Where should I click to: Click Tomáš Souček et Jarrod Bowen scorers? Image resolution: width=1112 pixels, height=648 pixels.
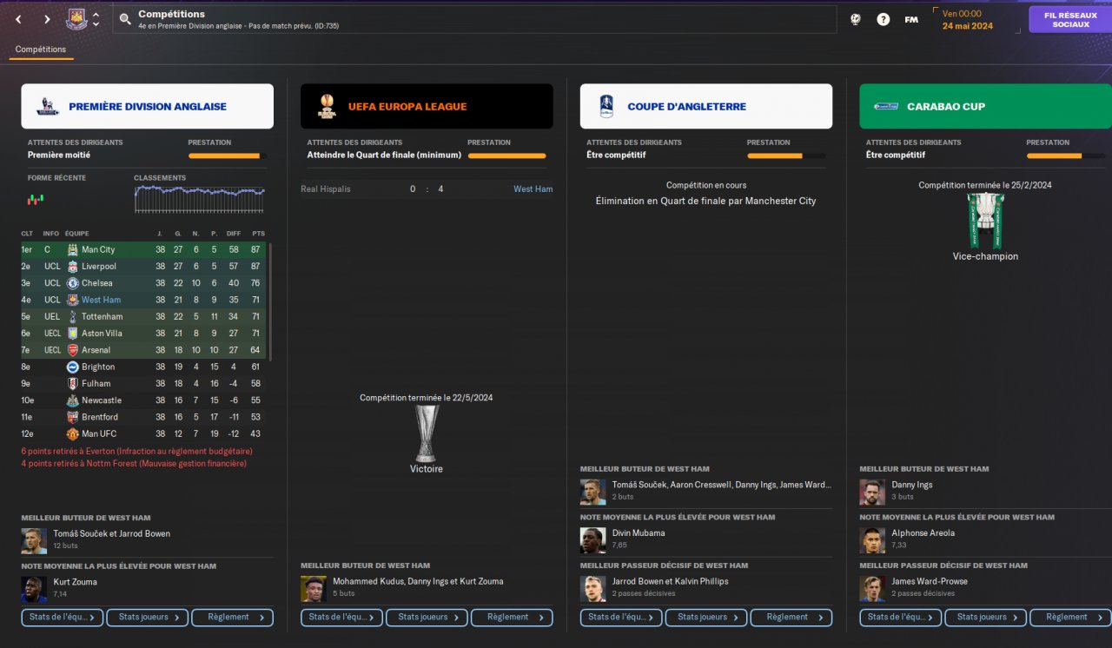pos(112,534)
